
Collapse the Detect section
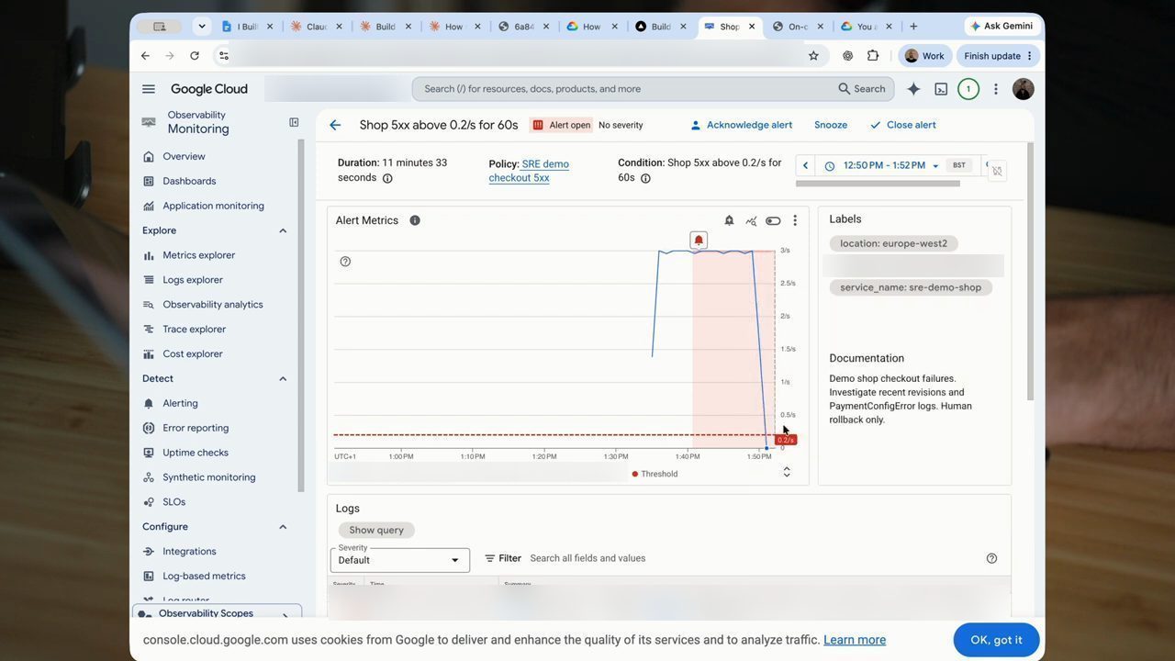(x=283, y=378)
